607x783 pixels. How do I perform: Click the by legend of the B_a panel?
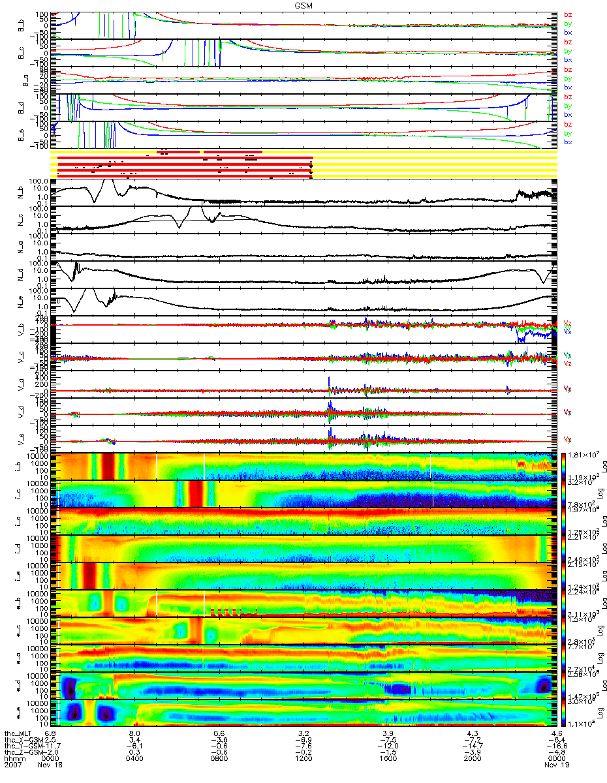(568, 78)
